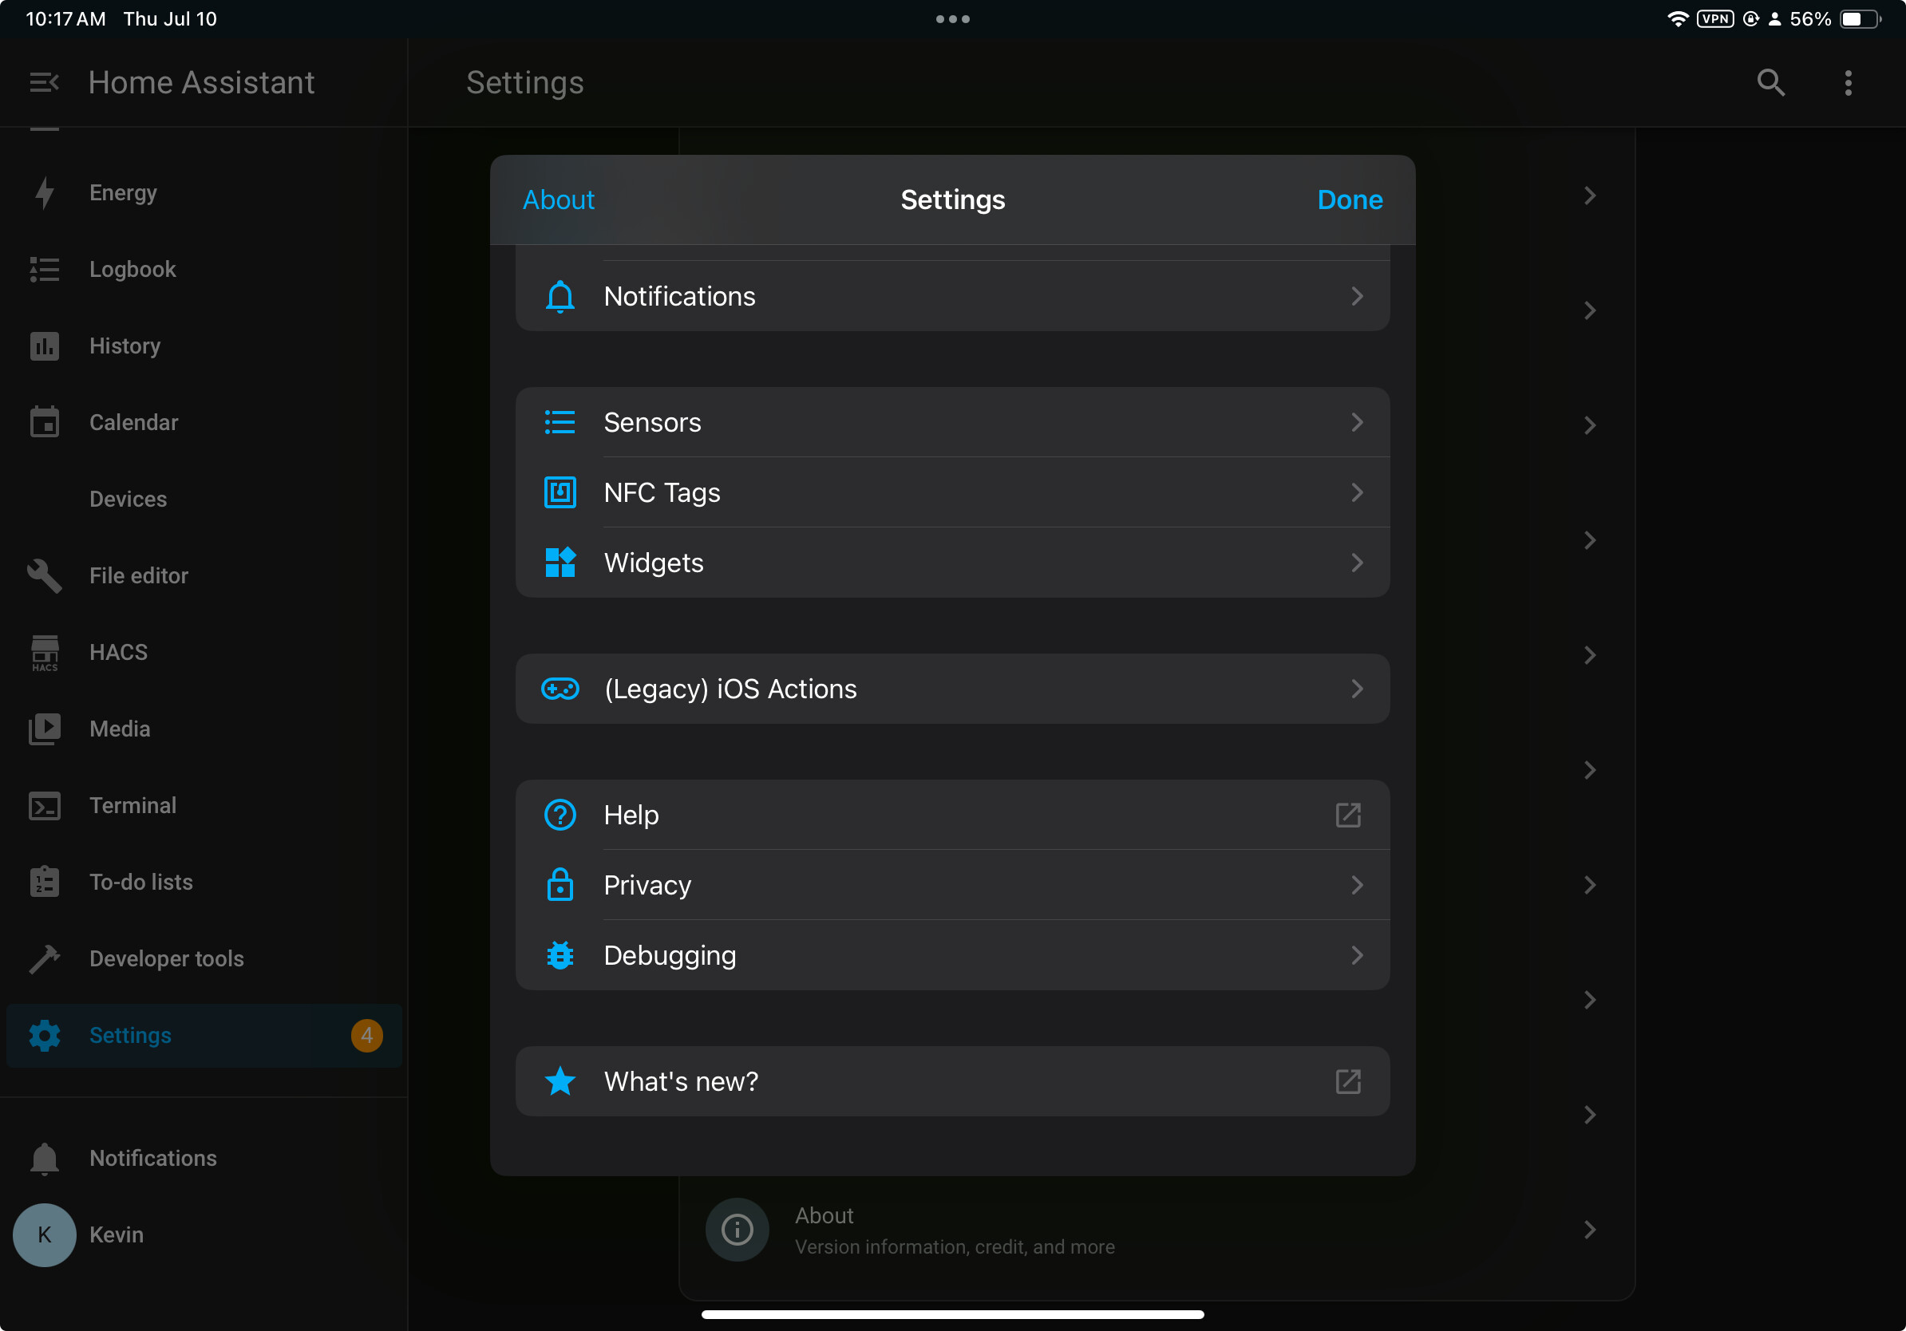Click the Legacy iOS Actions gamepad icon

click(560, 689)
